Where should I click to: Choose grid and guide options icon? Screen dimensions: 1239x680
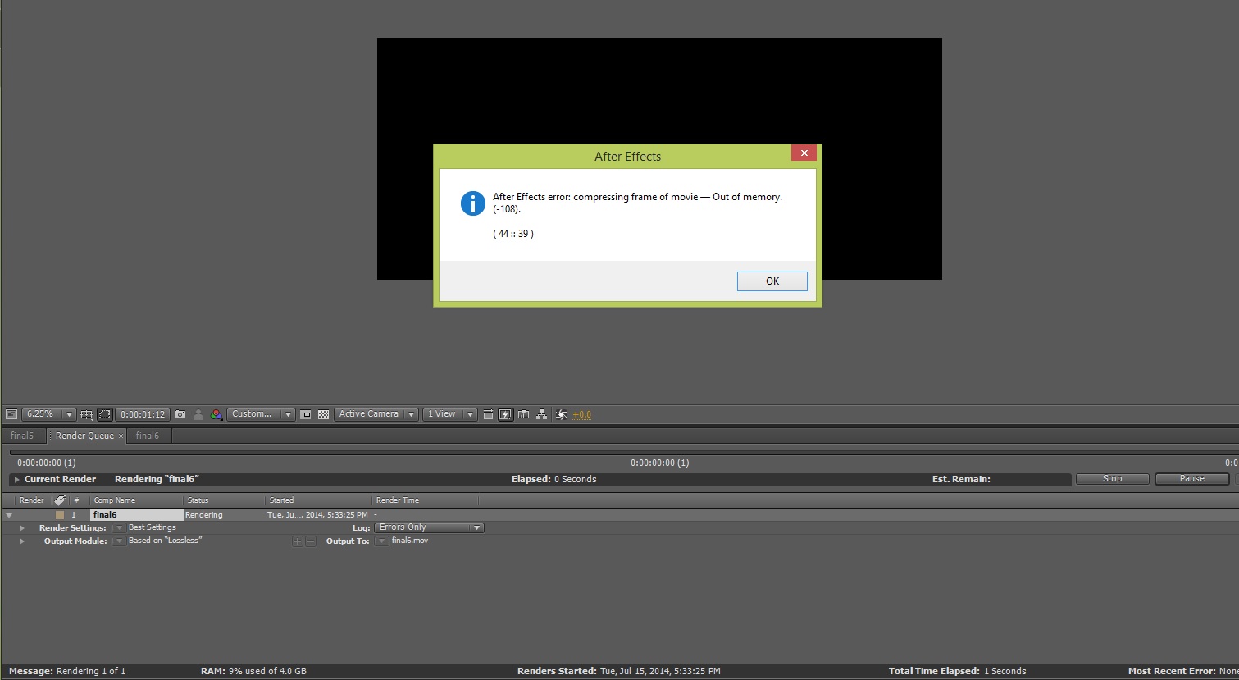86,414
